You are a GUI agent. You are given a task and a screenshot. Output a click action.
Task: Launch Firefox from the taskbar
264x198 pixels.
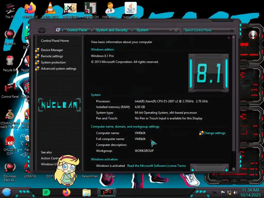67,192
